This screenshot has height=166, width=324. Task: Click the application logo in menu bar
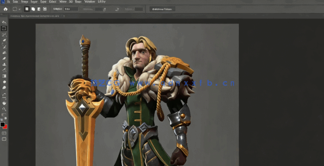(x=3, y=2)
